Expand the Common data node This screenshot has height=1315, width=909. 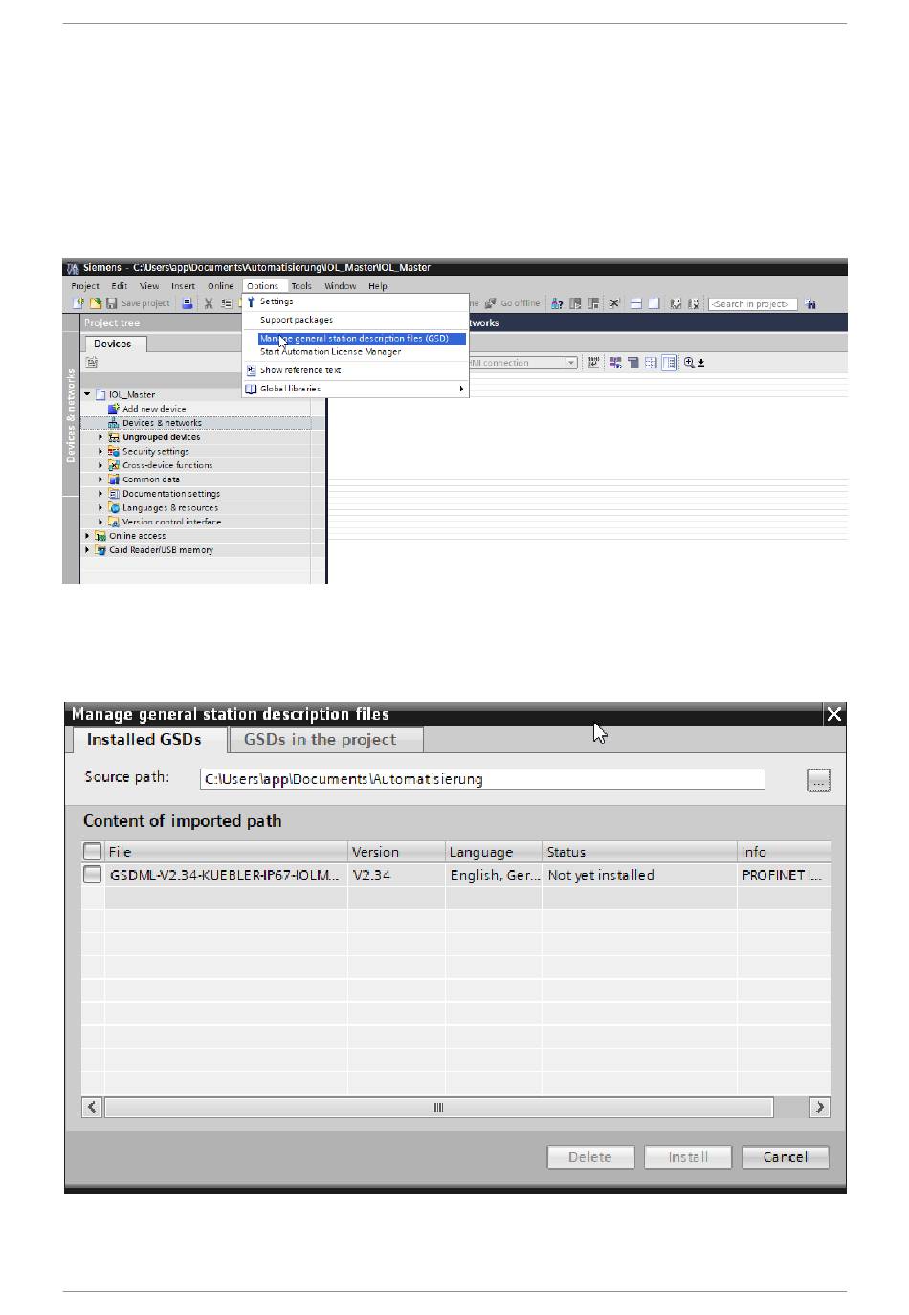(100, 479)
